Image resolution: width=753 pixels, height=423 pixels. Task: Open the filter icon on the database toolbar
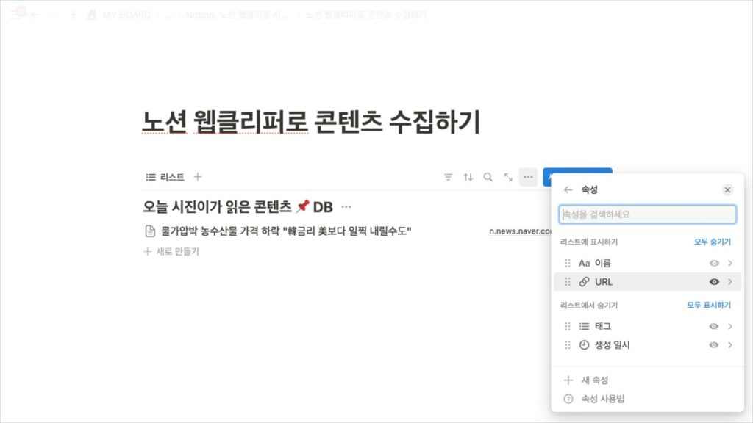pyautogui.click(x=448, y=177)
